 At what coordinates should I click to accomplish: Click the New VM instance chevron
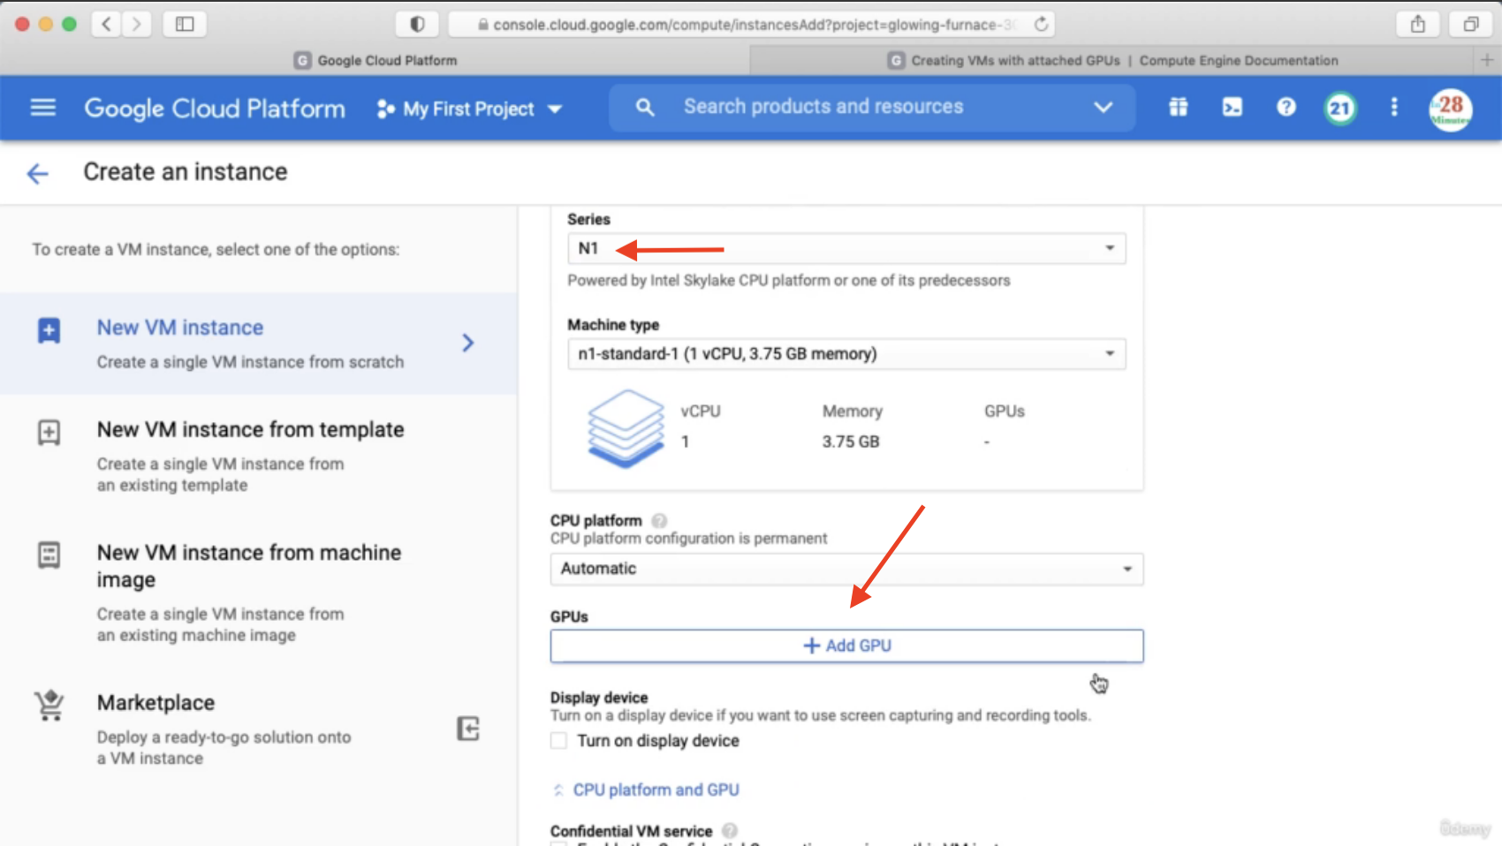click(468, 343)
